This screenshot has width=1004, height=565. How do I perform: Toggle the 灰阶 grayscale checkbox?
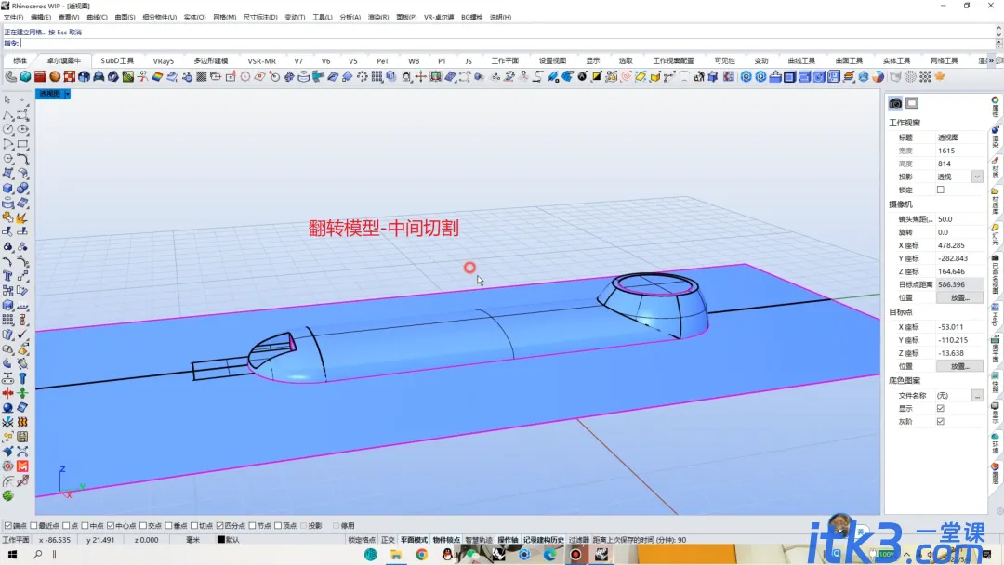[940, 422]
